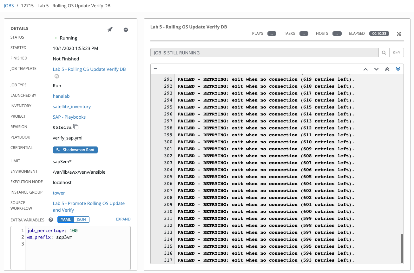Select output line 310 with 600 retries left
The image size is (414, 273).
(x=266, y=212)
